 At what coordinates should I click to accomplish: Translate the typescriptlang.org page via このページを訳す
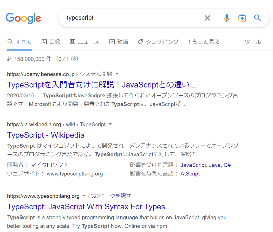click(x=110, y=196)
